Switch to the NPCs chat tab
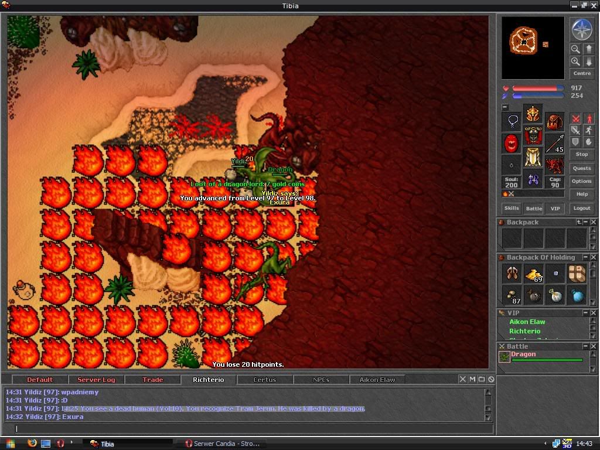Viewport: 600px width, 450px height. click(x=321, y=380)
